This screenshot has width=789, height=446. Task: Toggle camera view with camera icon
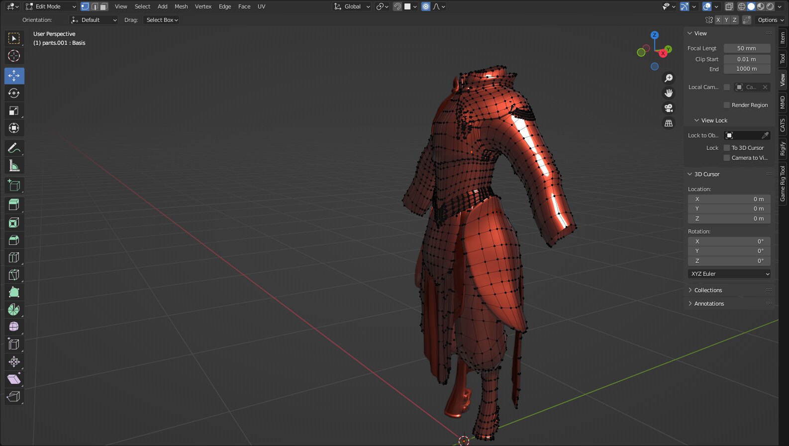(669, 108)
